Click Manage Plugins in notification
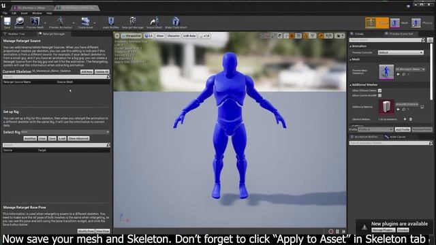 (383, 230)
